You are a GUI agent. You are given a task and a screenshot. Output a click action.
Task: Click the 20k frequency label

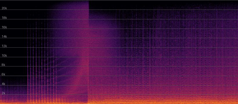[x=4, y=8]
